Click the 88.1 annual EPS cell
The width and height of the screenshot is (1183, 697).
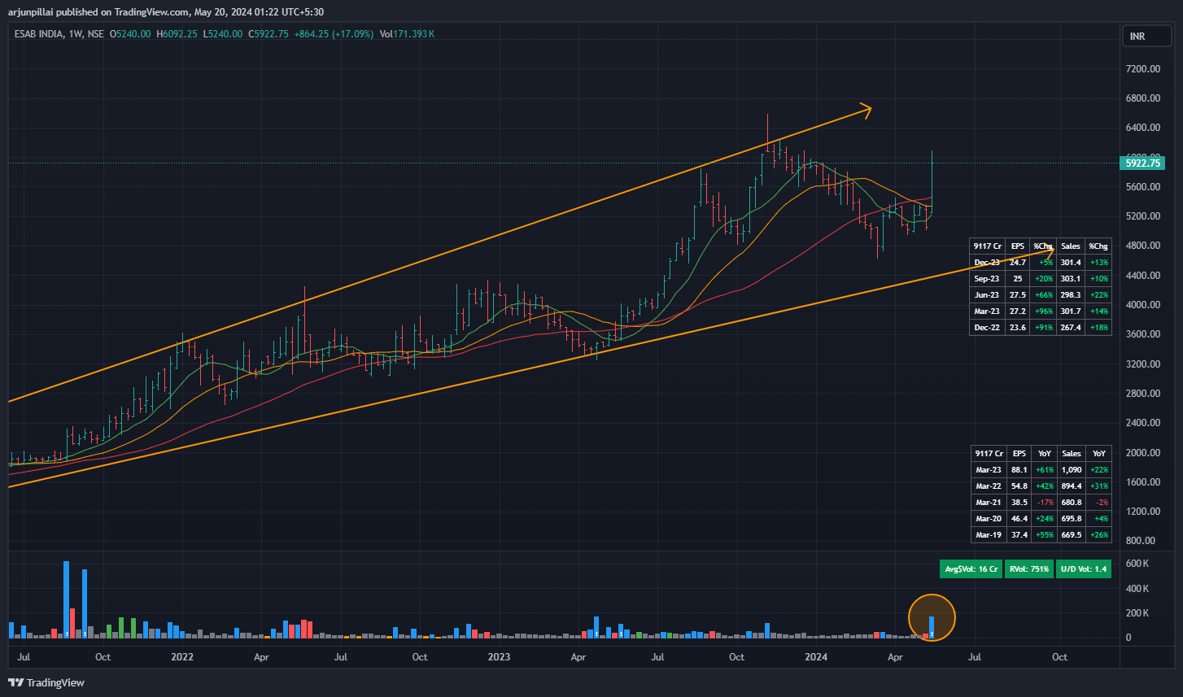[1019, 469]
